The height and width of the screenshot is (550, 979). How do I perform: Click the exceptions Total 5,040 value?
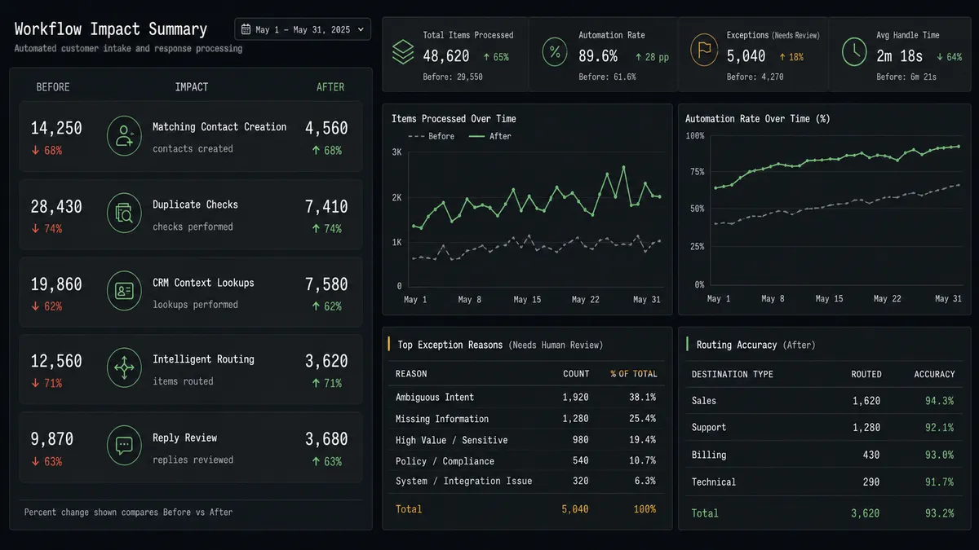point(575,509)
